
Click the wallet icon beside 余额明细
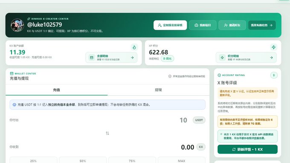[92, 57]
